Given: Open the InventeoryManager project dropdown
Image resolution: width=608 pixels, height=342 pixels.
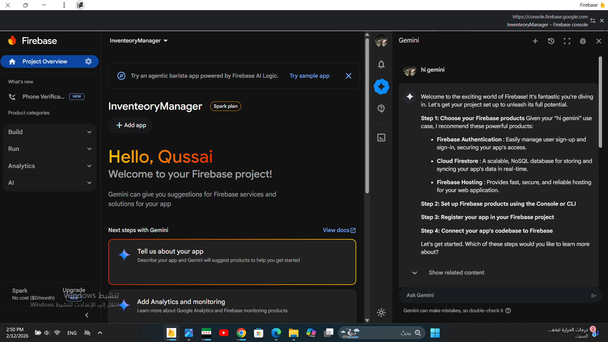Looking at the screenshot, I should [x=138, y=41].
